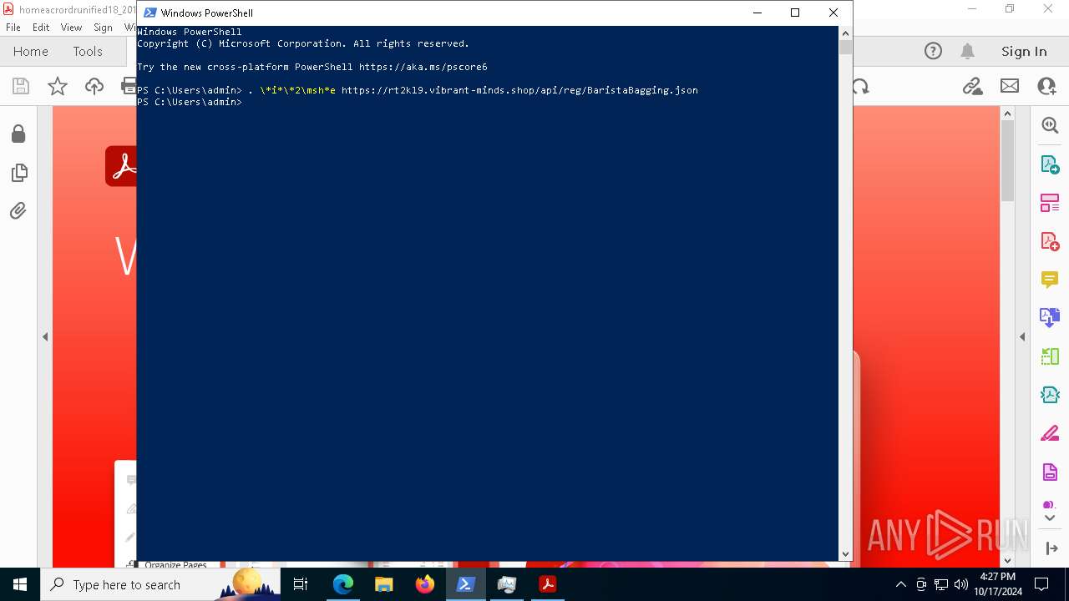
Task: Collapse right pane triangle arrow
Action: [x=1022, y=337]
